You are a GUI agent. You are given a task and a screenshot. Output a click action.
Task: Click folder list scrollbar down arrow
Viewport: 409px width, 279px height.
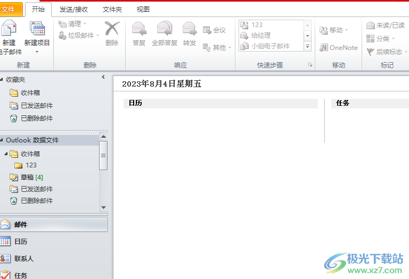pos(103,207)
